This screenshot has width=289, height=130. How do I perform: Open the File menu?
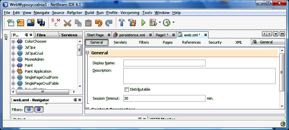pos(7,13)
